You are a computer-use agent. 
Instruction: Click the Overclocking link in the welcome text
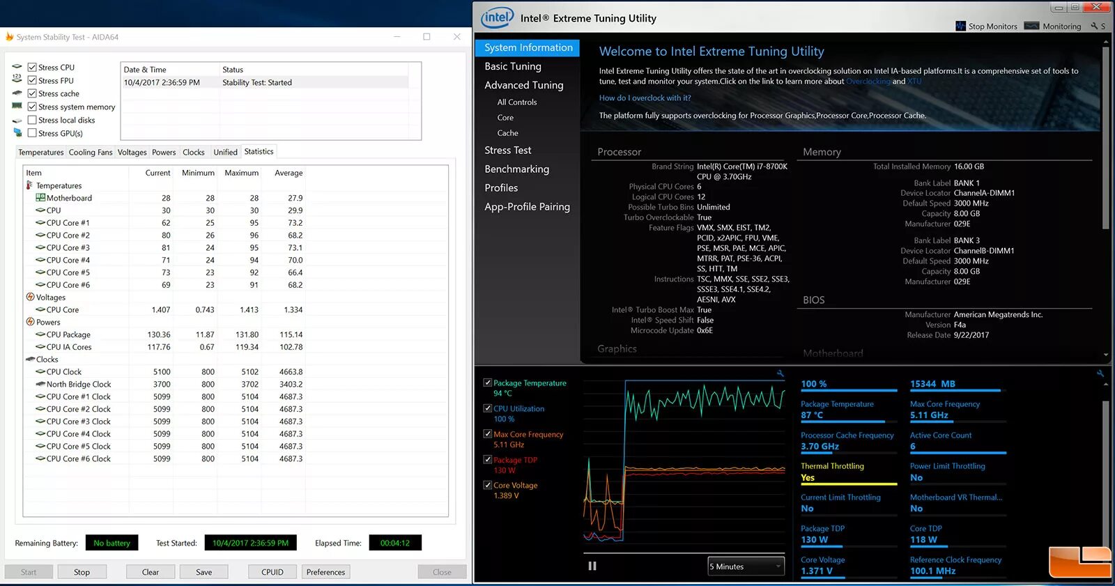(x=868, y=82)
